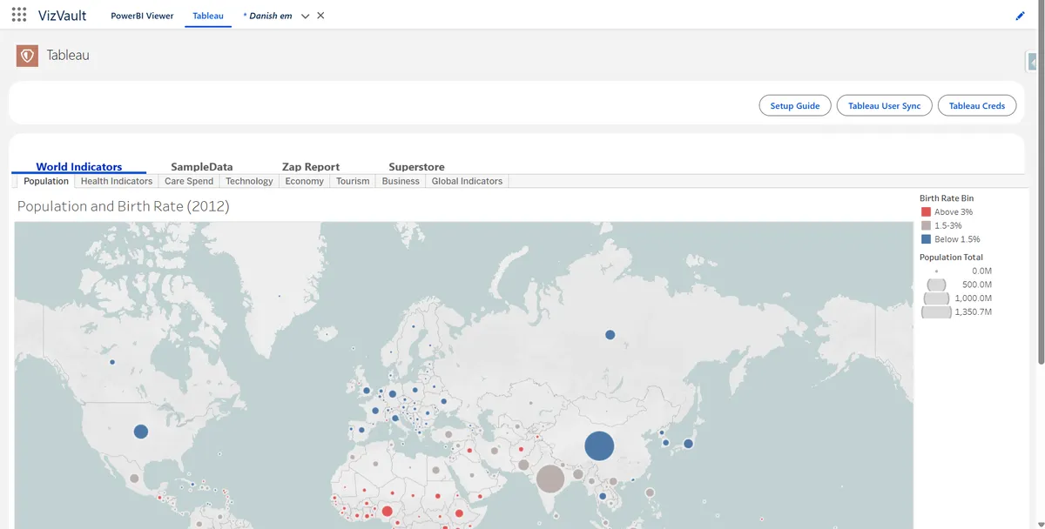The width and height of the screenshot is (1045, 529).
Task: Click the gray Mexico bubble
Action: 134,479
